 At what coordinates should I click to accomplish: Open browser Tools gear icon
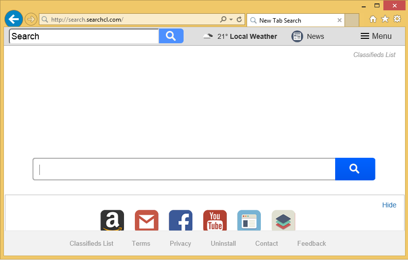(x=397, y=19)
